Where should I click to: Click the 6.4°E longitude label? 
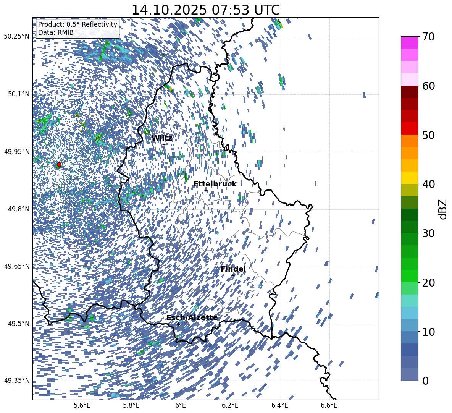pyautogui.click(x=279, y=405)
